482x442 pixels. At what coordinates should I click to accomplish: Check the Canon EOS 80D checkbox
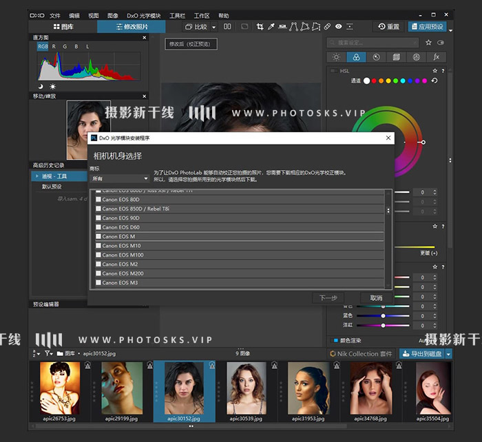(98, 200)
